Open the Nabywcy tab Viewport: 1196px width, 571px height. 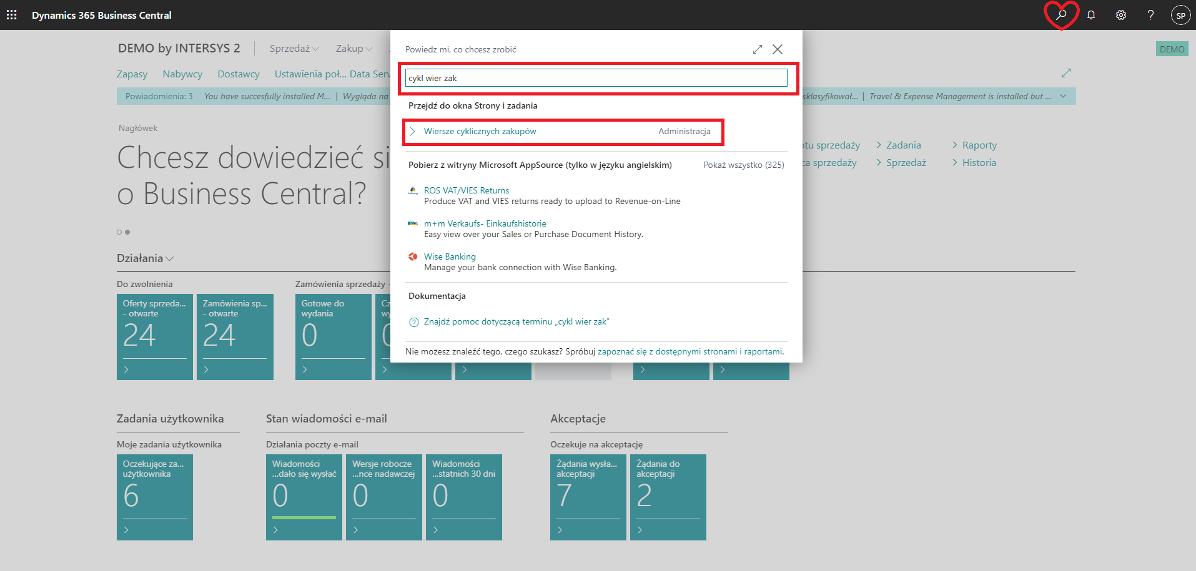coord(182,74)
